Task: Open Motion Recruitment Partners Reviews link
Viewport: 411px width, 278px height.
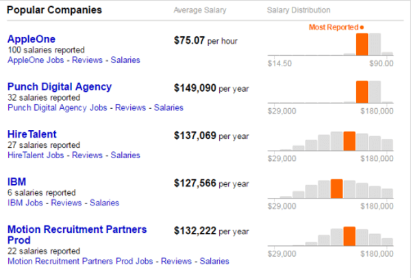Action: point(176,261)
